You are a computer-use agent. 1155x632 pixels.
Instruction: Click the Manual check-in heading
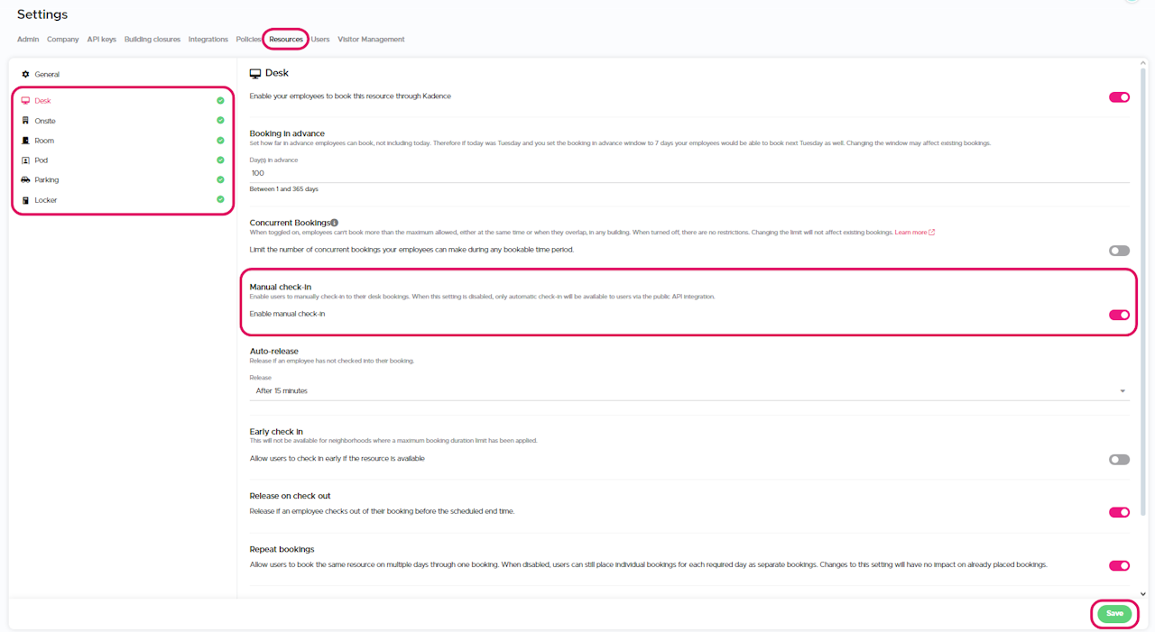(x=281, y=287)
